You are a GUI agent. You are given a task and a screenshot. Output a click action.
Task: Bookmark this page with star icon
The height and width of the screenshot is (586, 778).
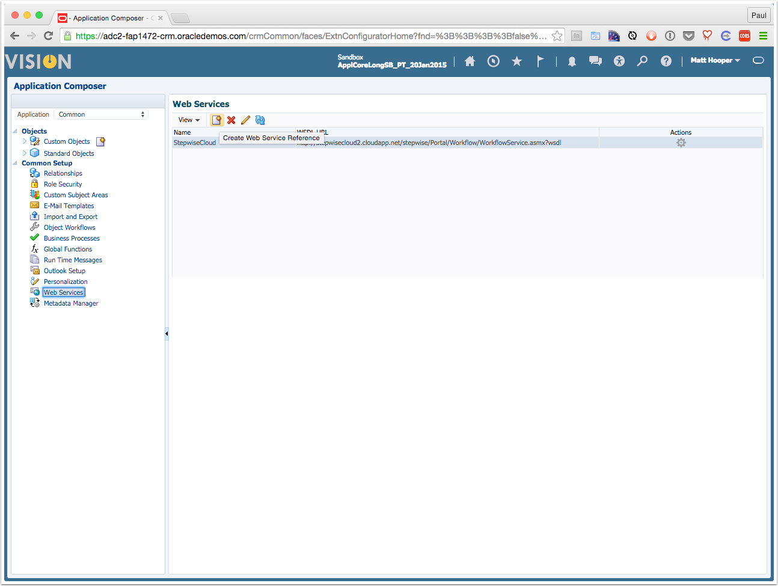coord(557,36)
